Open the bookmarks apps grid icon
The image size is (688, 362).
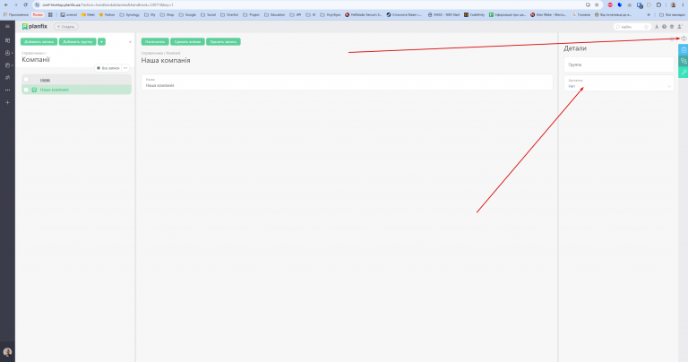(50, 14)
